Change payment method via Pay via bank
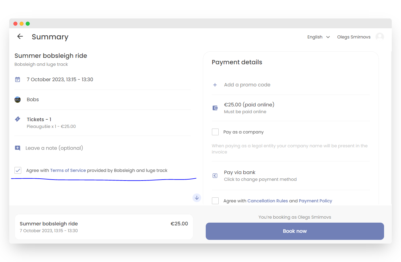 click(260, 176)
